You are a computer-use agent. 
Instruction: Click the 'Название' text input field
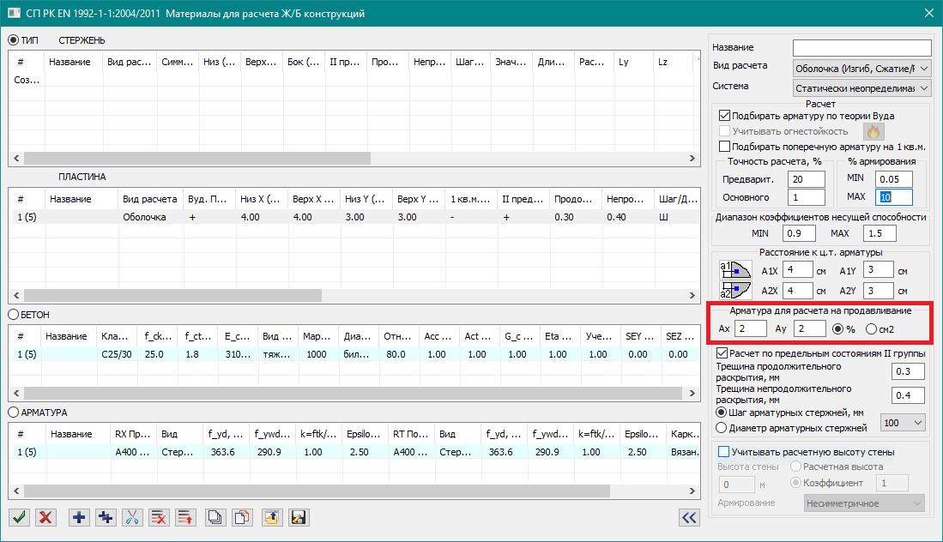tap(861, 47)
